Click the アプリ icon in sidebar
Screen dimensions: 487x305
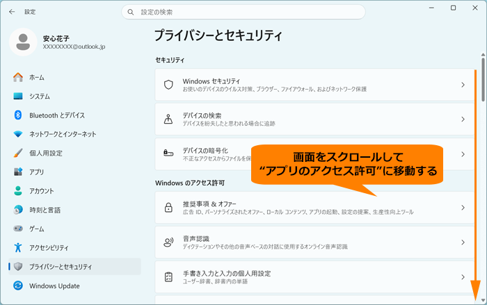[18, 172]
